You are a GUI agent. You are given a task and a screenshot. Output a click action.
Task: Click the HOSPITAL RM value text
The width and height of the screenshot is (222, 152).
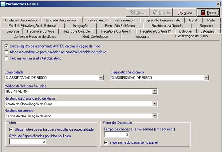click(17, 91)
